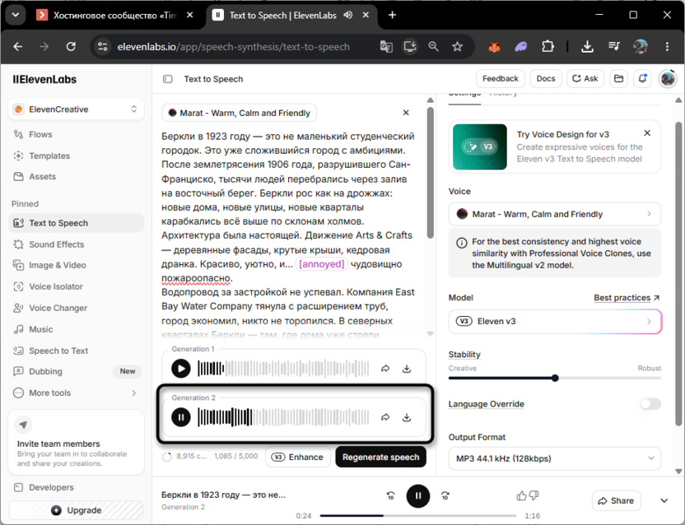Share Generation 2 audio
685x525 pixels.
pyautogui.click(x=385, y=417)
